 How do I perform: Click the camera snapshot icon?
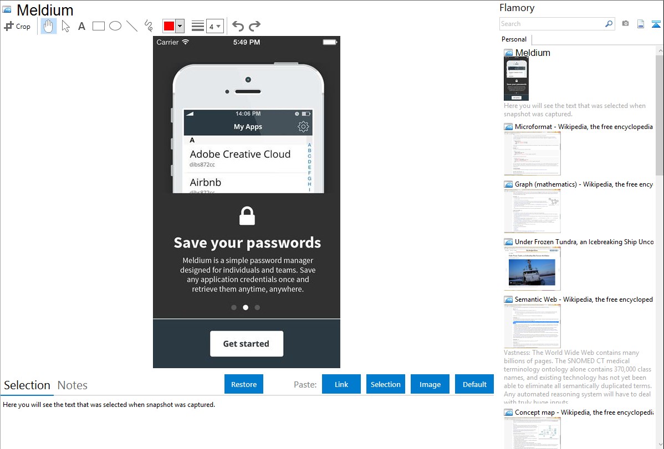coord(625,24)
